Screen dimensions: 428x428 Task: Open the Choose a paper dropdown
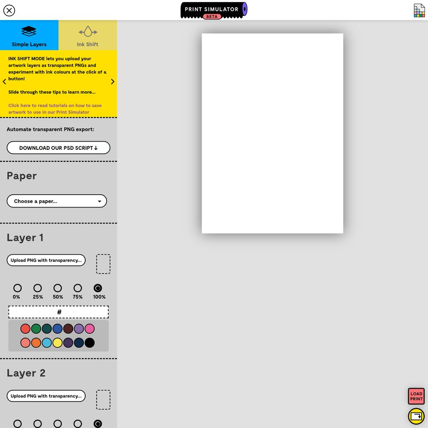click(x=57, y=201)
